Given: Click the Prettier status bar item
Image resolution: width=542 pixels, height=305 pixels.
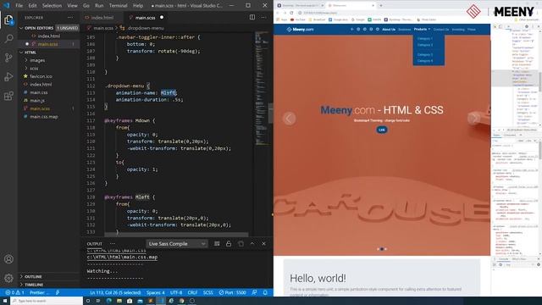Looking at the screenshot, I should pyautogui.click(x=40, y=292).
